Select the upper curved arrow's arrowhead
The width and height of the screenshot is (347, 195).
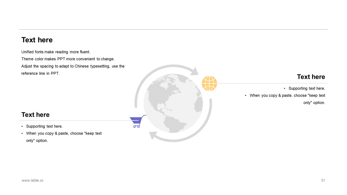[194, 71]
